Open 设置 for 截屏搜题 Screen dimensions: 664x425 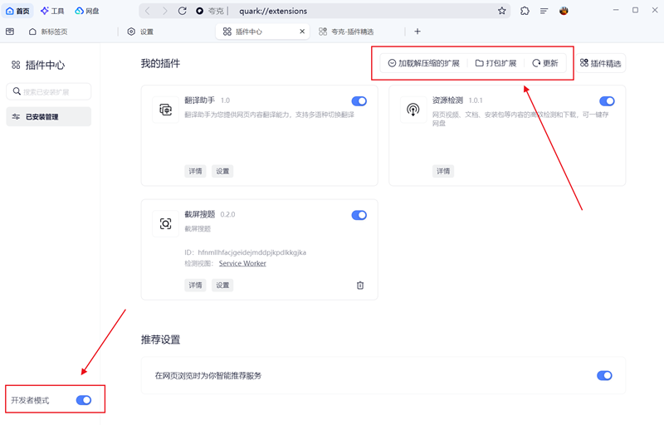pos(222,285)
